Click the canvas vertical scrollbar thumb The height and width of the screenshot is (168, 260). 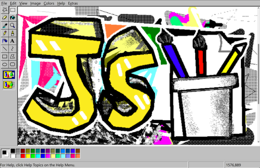[x=259, y=74]
